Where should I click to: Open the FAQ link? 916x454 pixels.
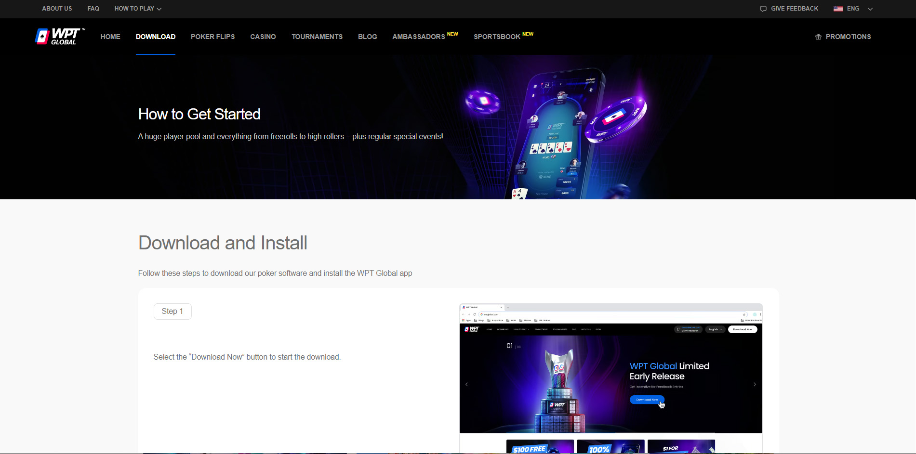pyautogui.click(x=93, y=9)
